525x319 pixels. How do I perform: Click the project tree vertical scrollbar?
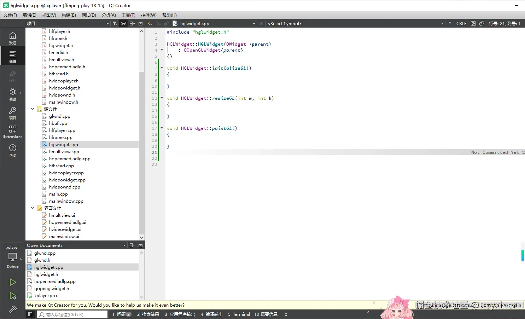pos(141,153)
